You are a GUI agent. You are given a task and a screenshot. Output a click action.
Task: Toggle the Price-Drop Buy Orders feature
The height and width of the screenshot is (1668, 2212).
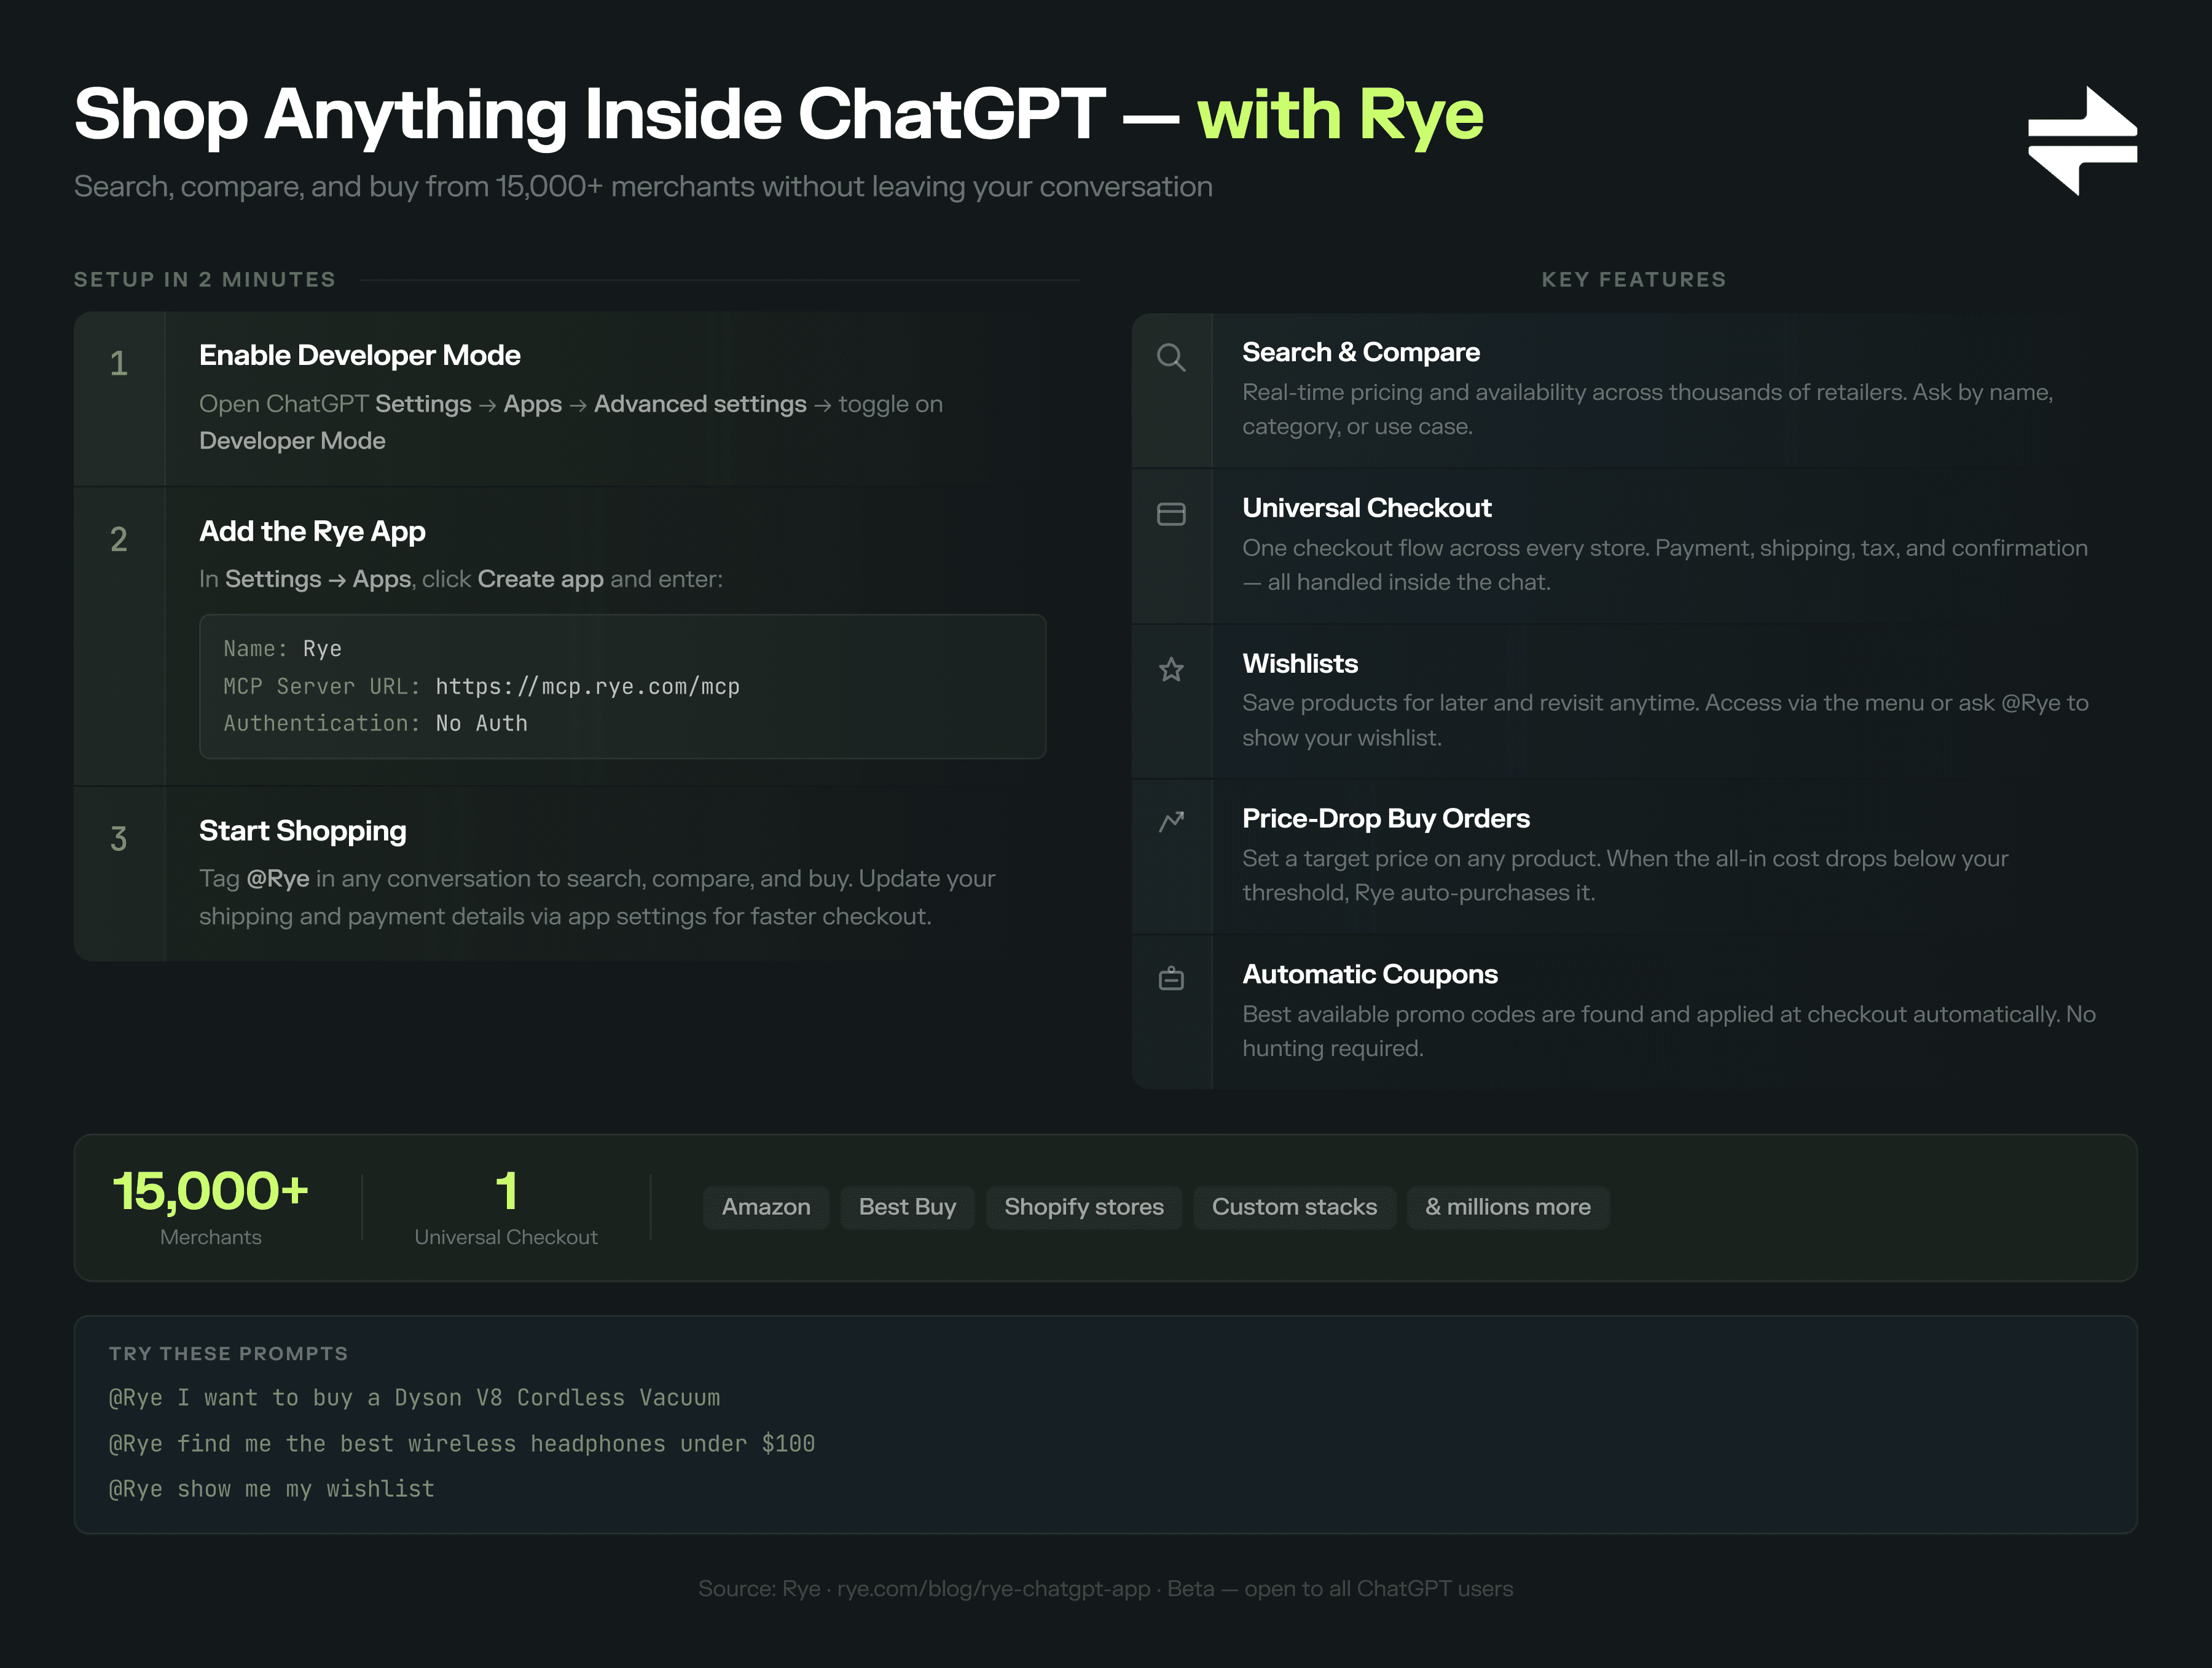coord(1386,818)
